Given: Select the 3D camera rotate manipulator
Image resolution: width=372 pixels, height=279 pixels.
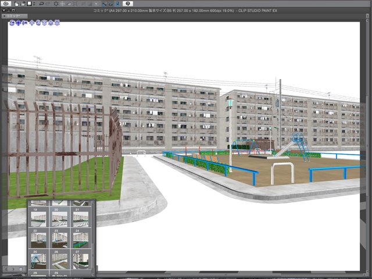Looking at the screenshot, I should pyautogui.click(x=12, y=23).
